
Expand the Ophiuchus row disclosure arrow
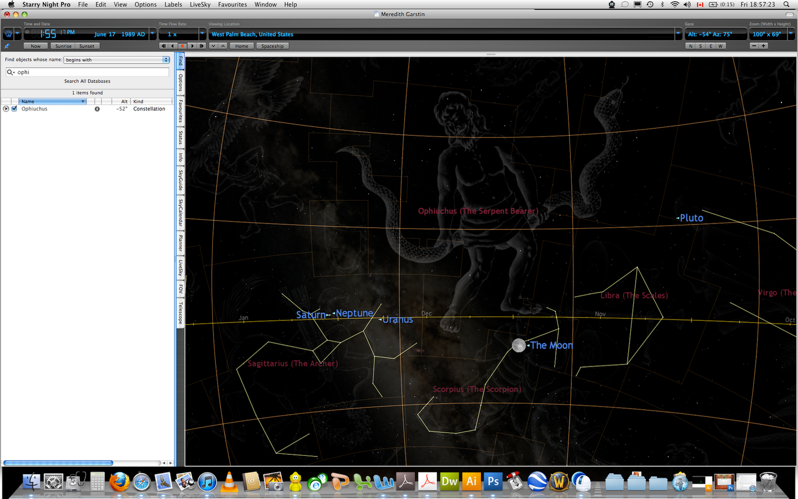[6, 109]
